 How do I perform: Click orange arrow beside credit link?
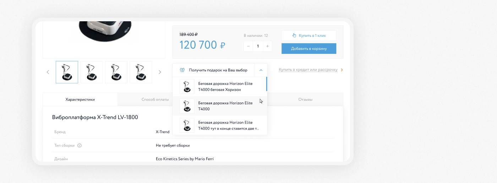[342, 70]
